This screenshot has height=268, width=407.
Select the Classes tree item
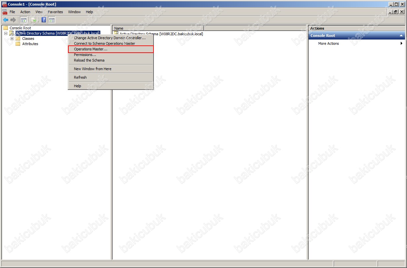point(28,39)
